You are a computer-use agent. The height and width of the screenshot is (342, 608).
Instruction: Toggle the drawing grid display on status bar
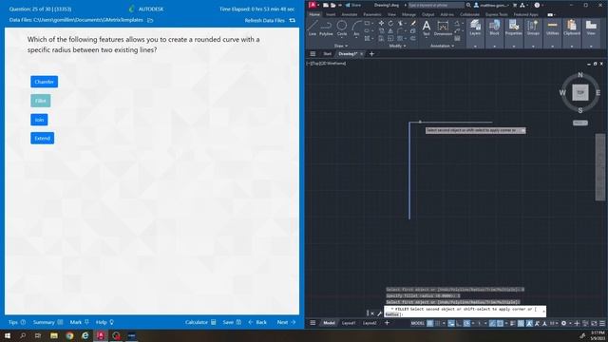coord(430,323)
